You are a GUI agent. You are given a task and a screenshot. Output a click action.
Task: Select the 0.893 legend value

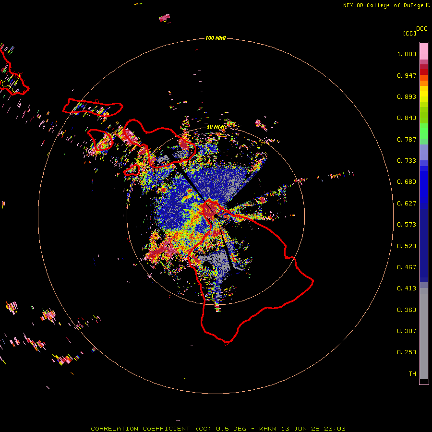(407, 96)
